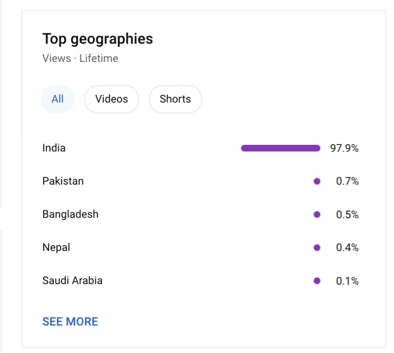Select the Pakistan country label
Screen dimensions: 394x353
63,181
